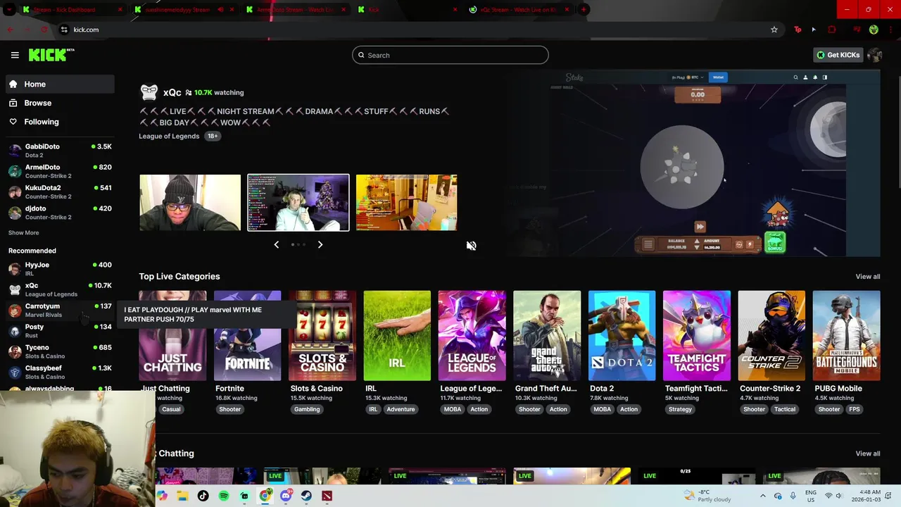Viewport: 901px width, 507px height.
Task: Select the xQc thumbnail with Christmas tree
Action: pos(298,203)
